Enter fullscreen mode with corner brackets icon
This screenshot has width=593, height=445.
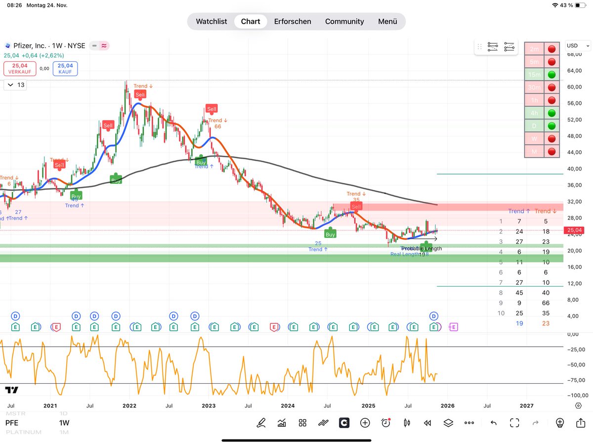pos(514,423)
